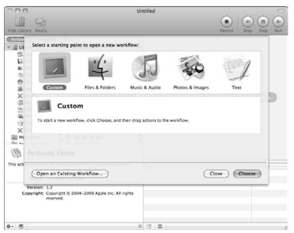Click the Step workflow button

pos(247,22)
